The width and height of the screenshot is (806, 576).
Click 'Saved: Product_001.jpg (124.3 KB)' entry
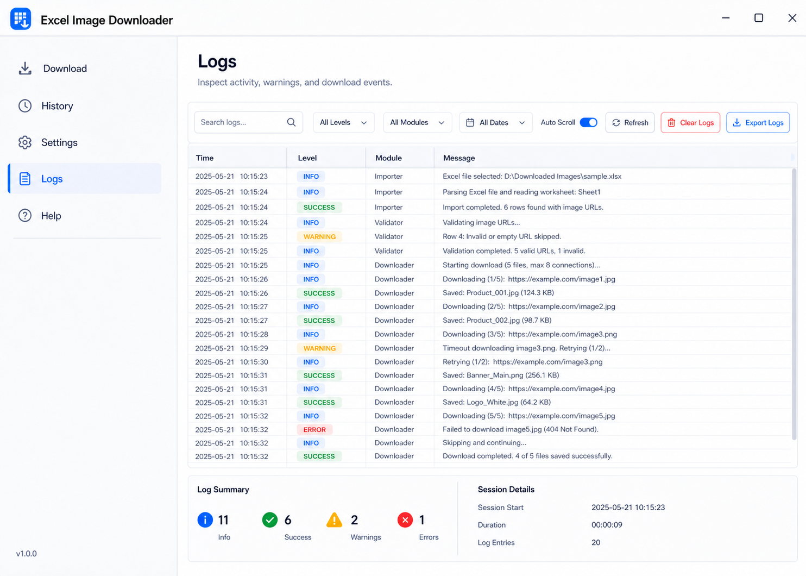click(498, 293)
